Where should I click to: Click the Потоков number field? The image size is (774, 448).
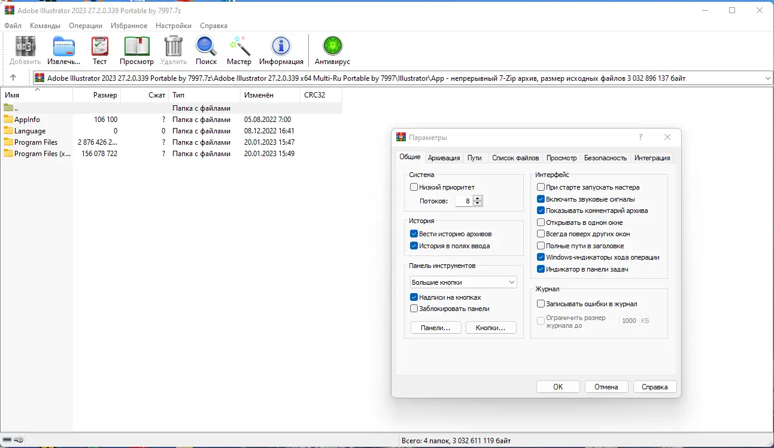pyautogui.click(x=464, y=201)
